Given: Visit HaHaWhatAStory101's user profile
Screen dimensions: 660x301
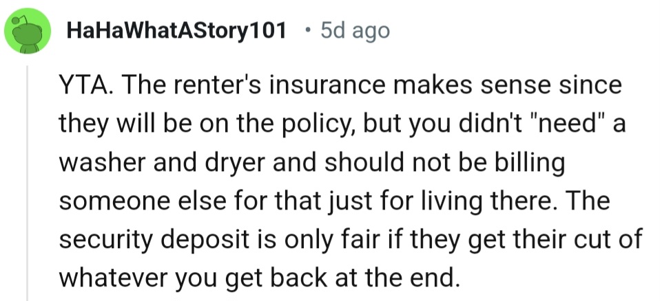Looking at the screenshot, I should 176,31.
